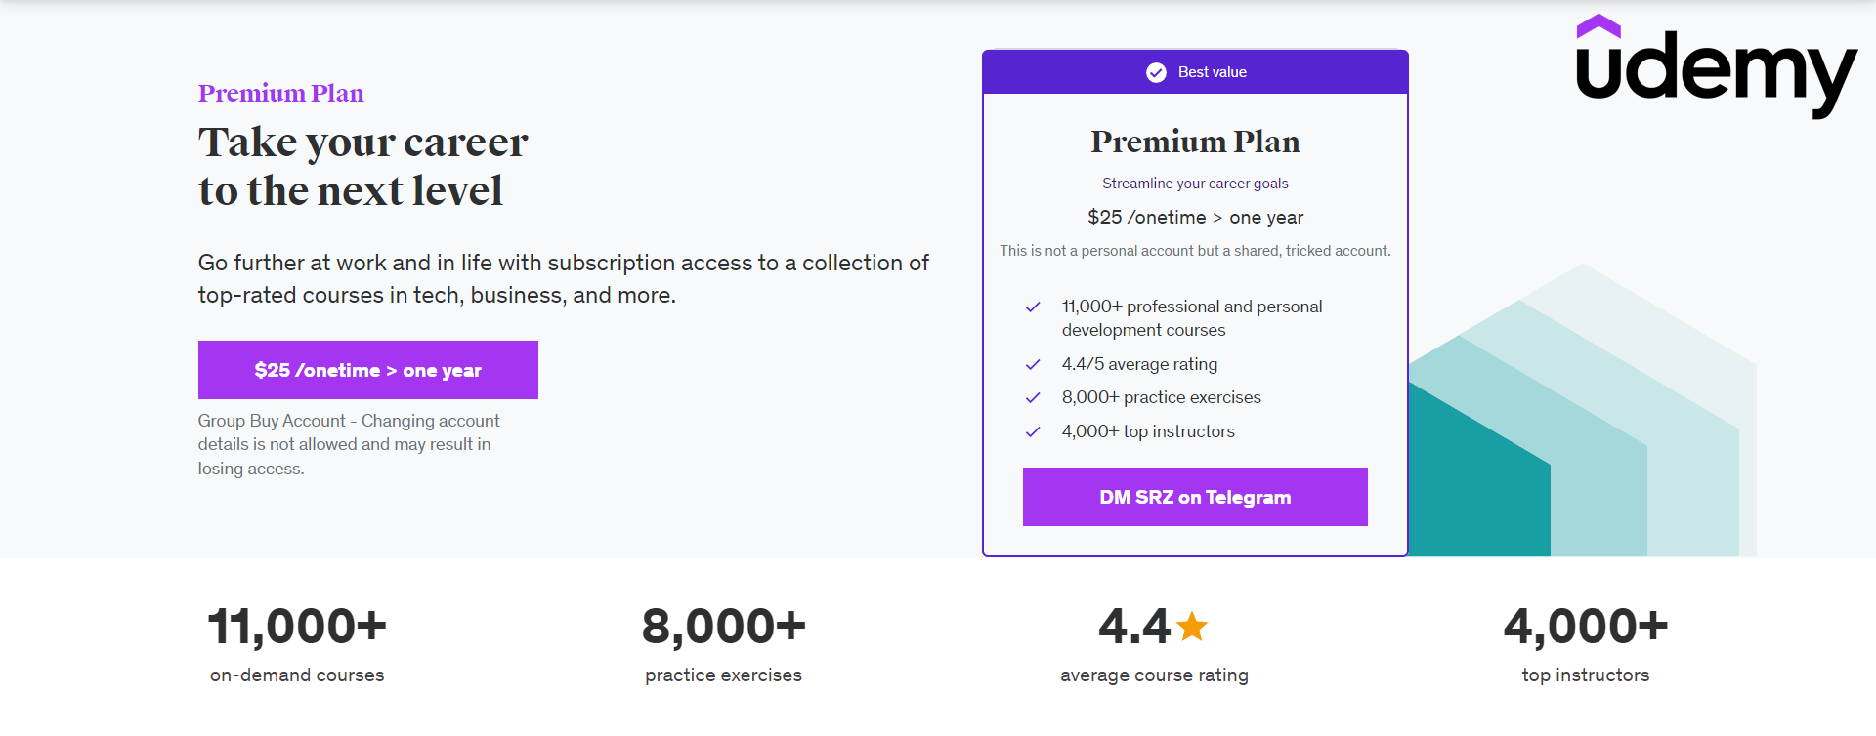Select the purple Premium Plan label
1876x736 pixels.
pyautogui.click(x=280, y=93)
